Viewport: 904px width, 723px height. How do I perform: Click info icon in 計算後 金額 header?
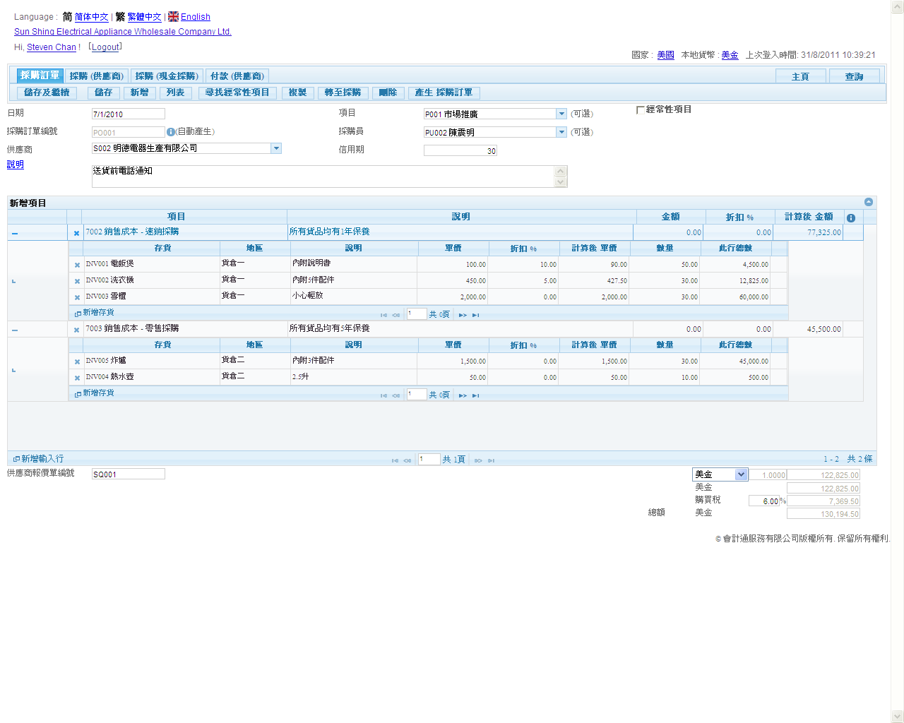[x=851, y=217]
